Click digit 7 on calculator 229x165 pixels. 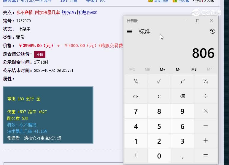136,111
